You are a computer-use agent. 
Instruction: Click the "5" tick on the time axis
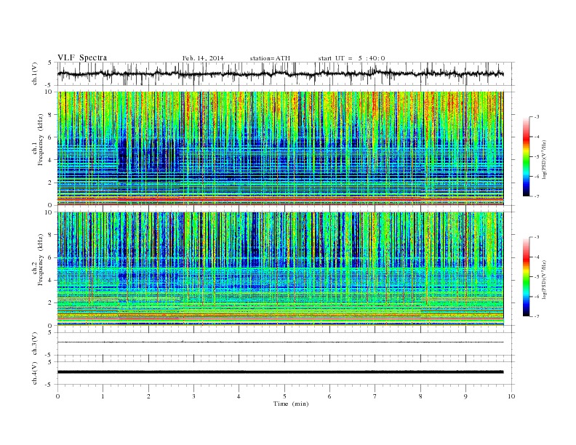coord(284,396)
